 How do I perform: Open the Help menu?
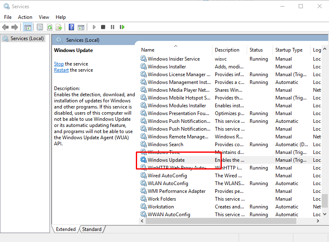(x=61, y=17)
